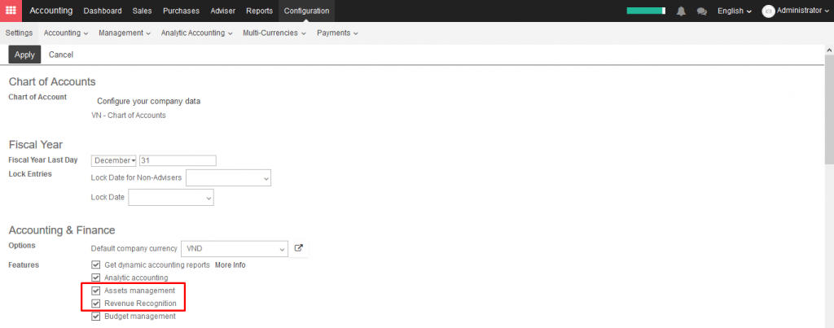Expand the Management submenu
Viewport: 834px width, 328px height.
[125, 33]
